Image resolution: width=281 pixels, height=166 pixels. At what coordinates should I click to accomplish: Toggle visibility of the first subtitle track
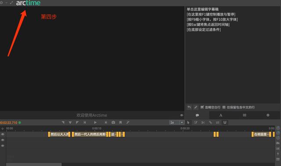coord(3,134)
